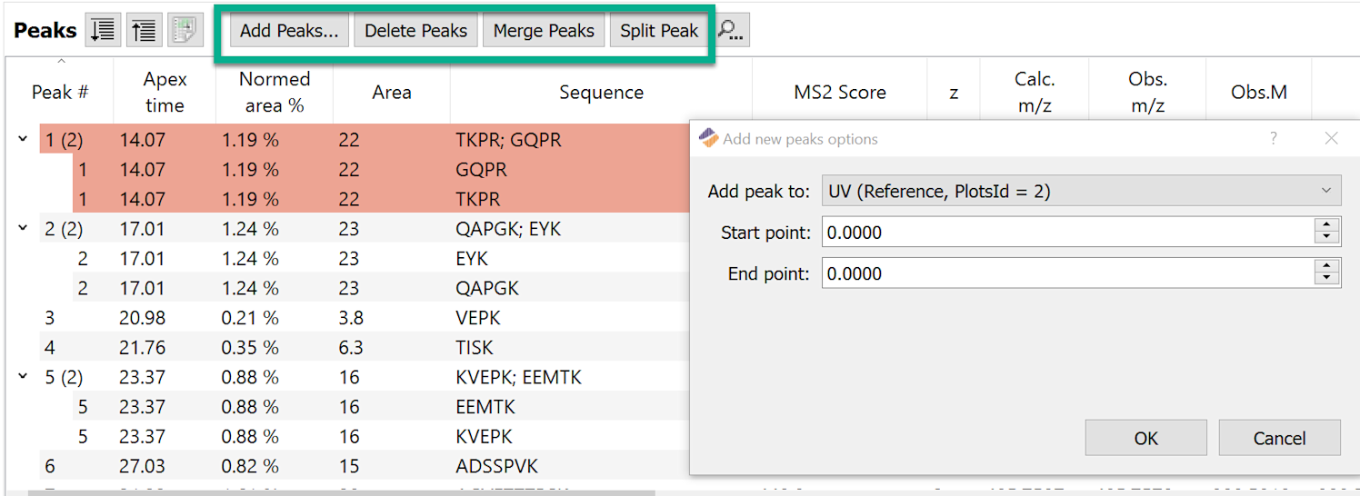Click the export table sheet icon
The height and width of the screenshot is (496, 1360).
click(185, 31)
